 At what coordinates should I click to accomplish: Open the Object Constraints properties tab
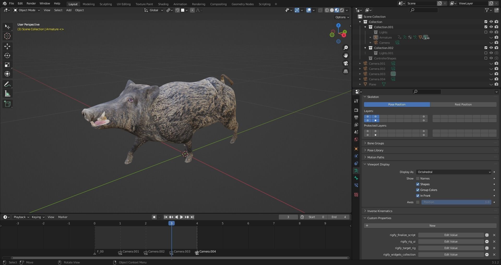(356, 163)
